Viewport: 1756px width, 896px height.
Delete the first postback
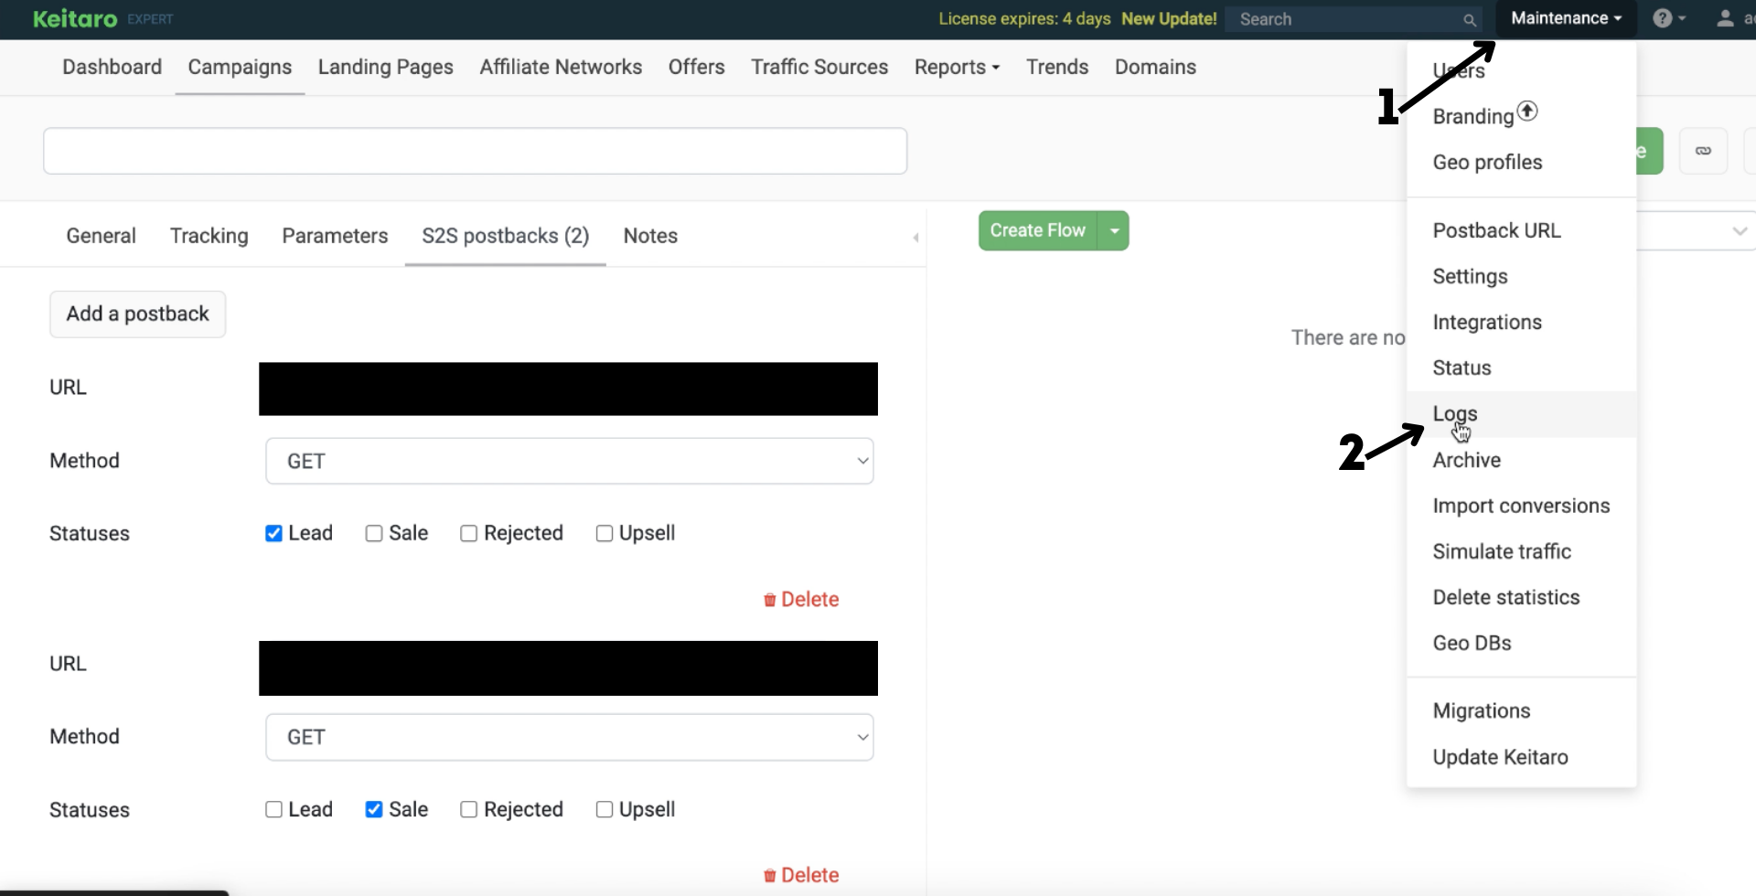(x=801, y=600)
